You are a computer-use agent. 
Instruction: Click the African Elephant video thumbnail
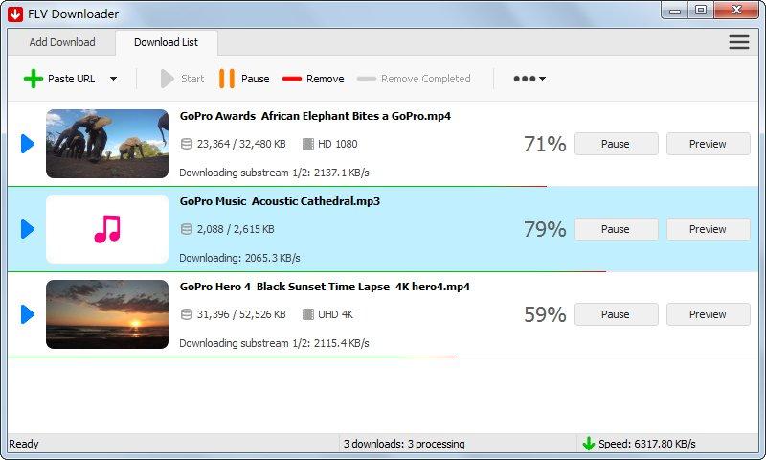click(x=107, y=144)
